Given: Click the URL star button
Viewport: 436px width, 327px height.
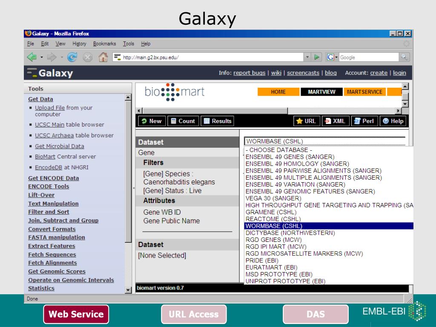Looking at the screenshot, I should [x=307, y=121].
